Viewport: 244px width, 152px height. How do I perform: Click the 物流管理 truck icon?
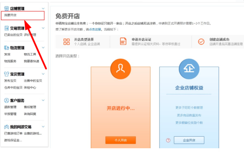[x=6, y=48]
